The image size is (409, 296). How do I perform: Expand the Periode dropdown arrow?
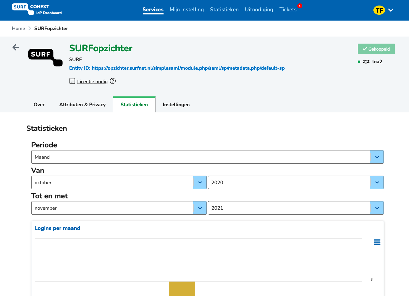click(x=377, y=157)
